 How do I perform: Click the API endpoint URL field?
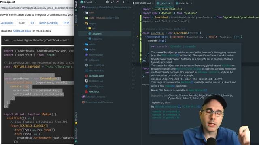point(37,8)
